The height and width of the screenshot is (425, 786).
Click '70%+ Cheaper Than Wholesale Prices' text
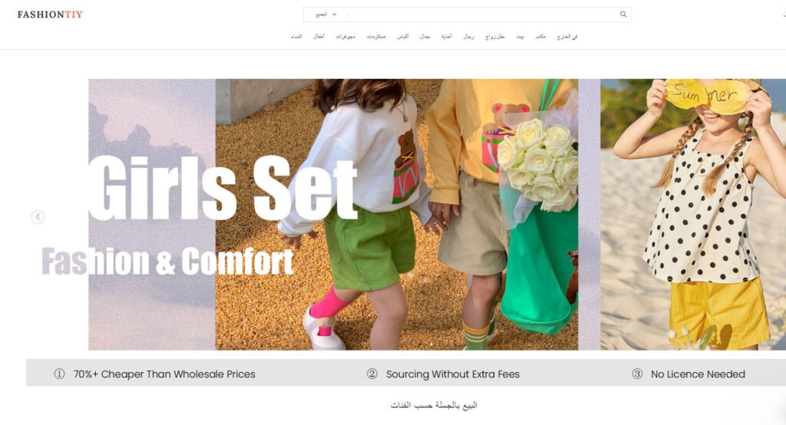pyautogui.click(x=164, y=374)
